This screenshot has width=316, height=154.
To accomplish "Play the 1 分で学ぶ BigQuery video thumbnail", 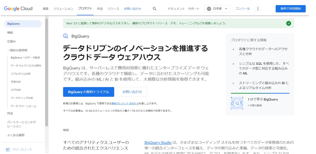I will pos(237,103).
